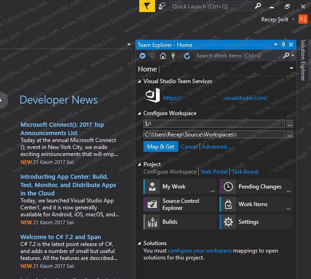Open the Builds tile
The height and width of the screenshot is (279, 311).
180,222
